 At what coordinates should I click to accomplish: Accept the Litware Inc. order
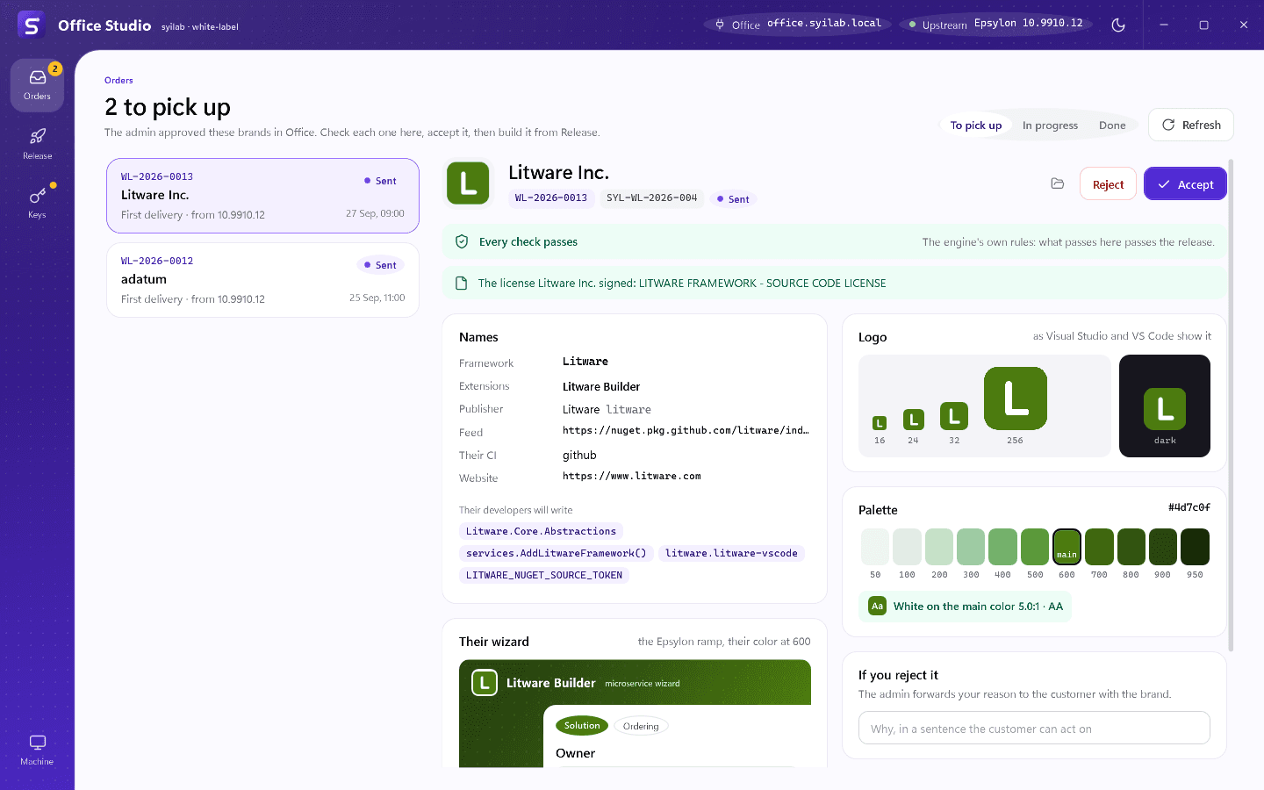pyautogui.click(x=1185, y=184)
